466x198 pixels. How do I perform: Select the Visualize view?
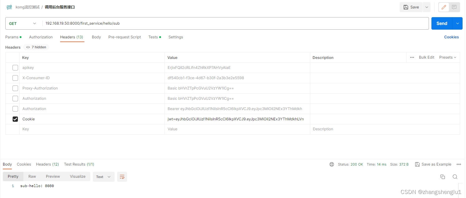pos(78,176)
